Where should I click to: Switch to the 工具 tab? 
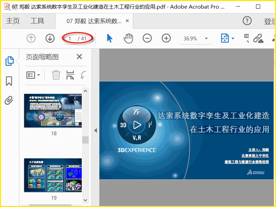pos(37,21)
